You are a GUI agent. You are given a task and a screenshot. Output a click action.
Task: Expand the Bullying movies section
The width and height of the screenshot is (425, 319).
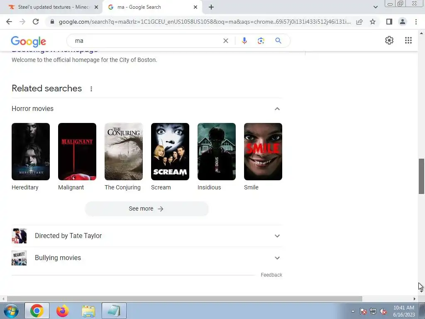[277, 258]
